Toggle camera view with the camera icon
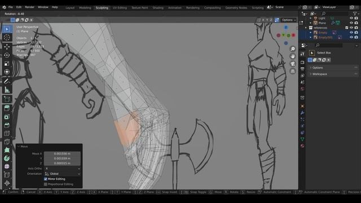This screenshot has width=361, height=203. 293,64
